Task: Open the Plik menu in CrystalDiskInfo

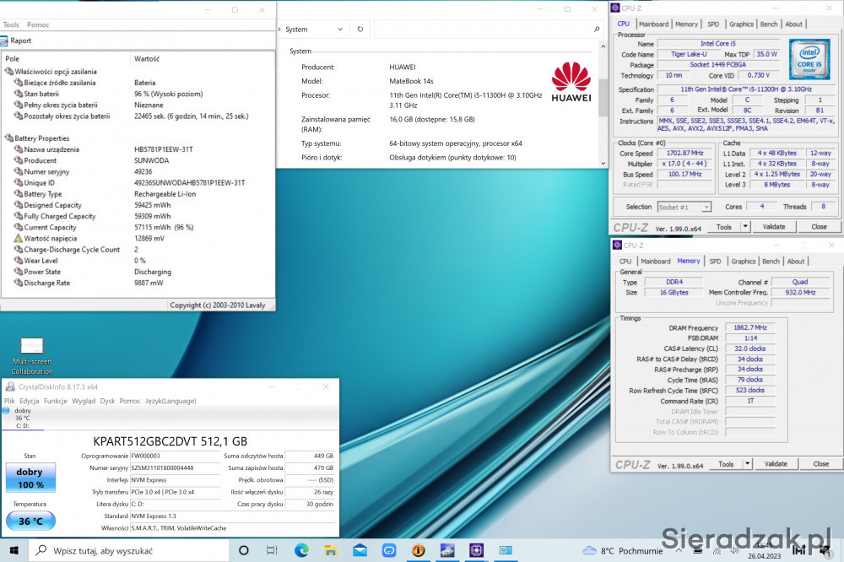Action: 9,401
